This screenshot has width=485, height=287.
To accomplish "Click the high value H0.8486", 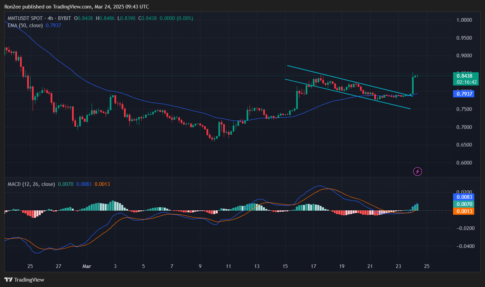I will 106,18.
